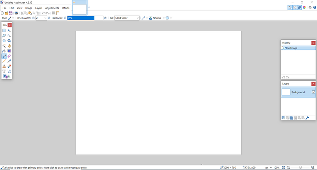Image resolution: width=317 pixels, height=170 pixels.
Task: Open the Layers menu
Action: [x=39, y=8]
